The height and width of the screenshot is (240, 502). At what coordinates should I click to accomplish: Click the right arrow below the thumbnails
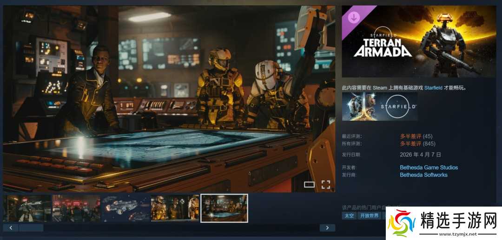tap(328, 228)
